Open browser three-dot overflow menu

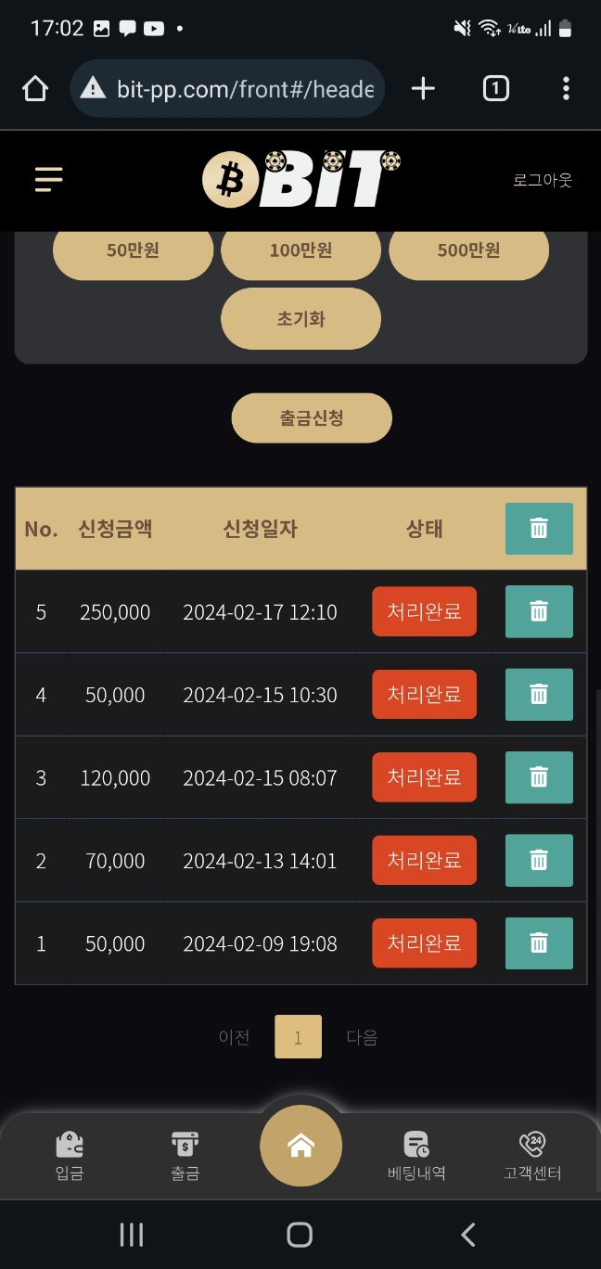566,88
